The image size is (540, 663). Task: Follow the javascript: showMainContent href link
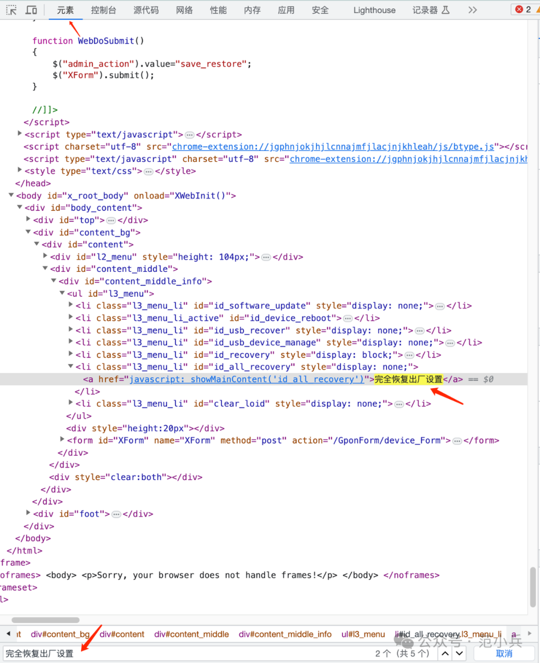(x=247, y=379)
